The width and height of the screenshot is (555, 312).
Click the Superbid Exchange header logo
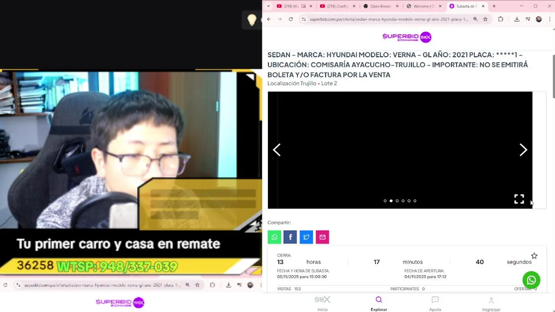407,37
